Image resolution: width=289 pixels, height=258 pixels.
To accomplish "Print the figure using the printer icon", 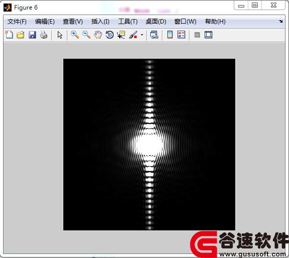I will [44, 35].
